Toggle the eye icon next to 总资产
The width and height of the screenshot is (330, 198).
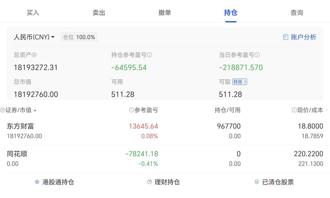[34, 55]
